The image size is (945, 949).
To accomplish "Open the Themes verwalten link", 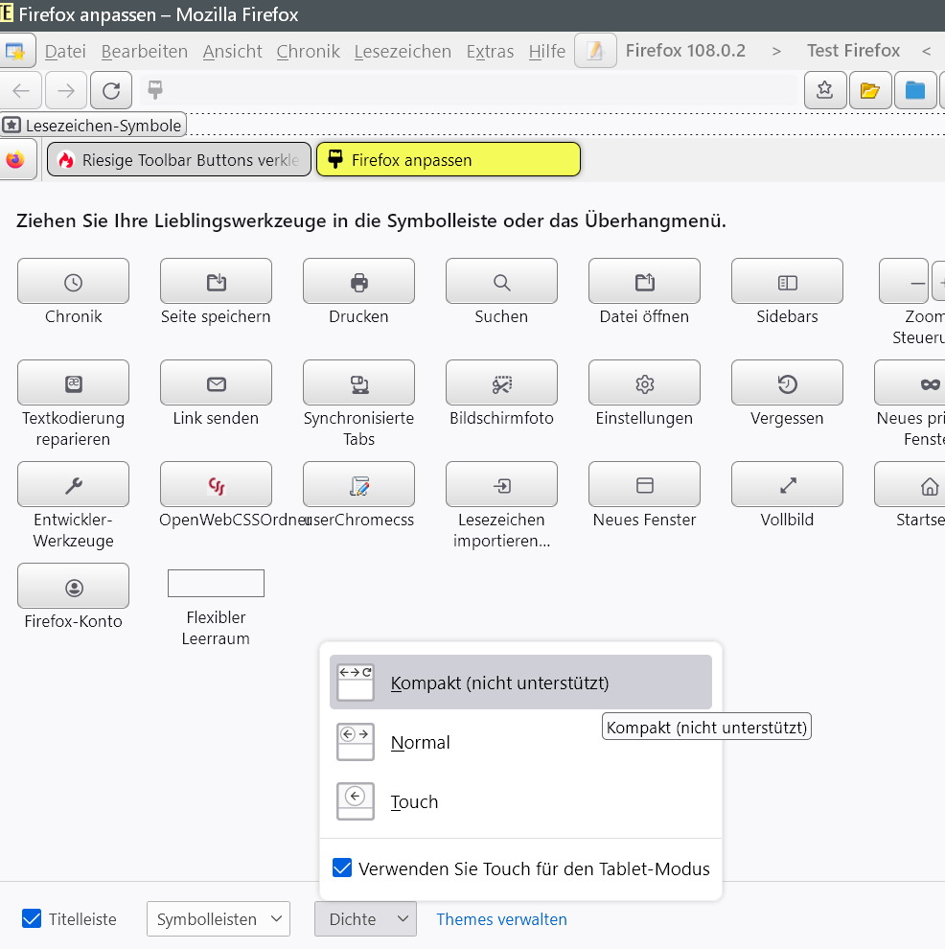I will pos(501,918).
